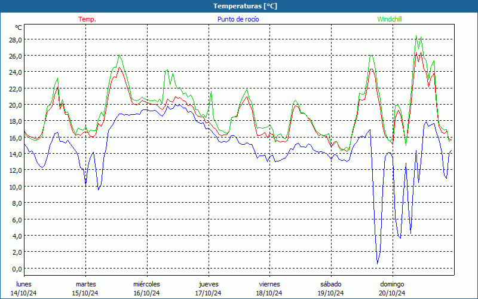Click the 26,0 y-axis value
The width and height of the screenshot is (478, 299).
[15, 56]
